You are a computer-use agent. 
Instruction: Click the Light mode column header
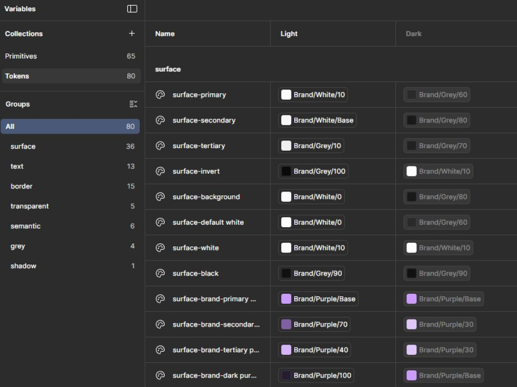coord(289,34)
